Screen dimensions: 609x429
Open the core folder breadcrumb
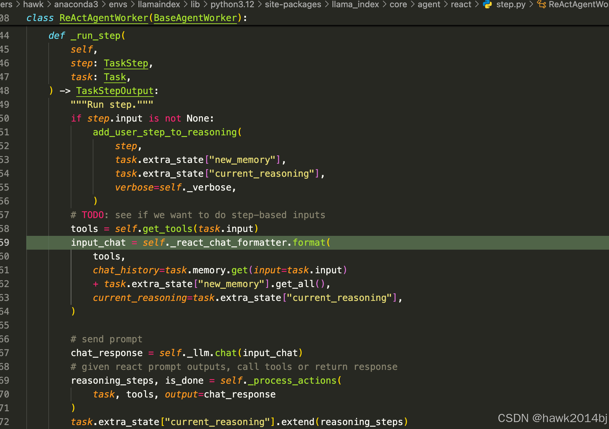click(398, 4)
